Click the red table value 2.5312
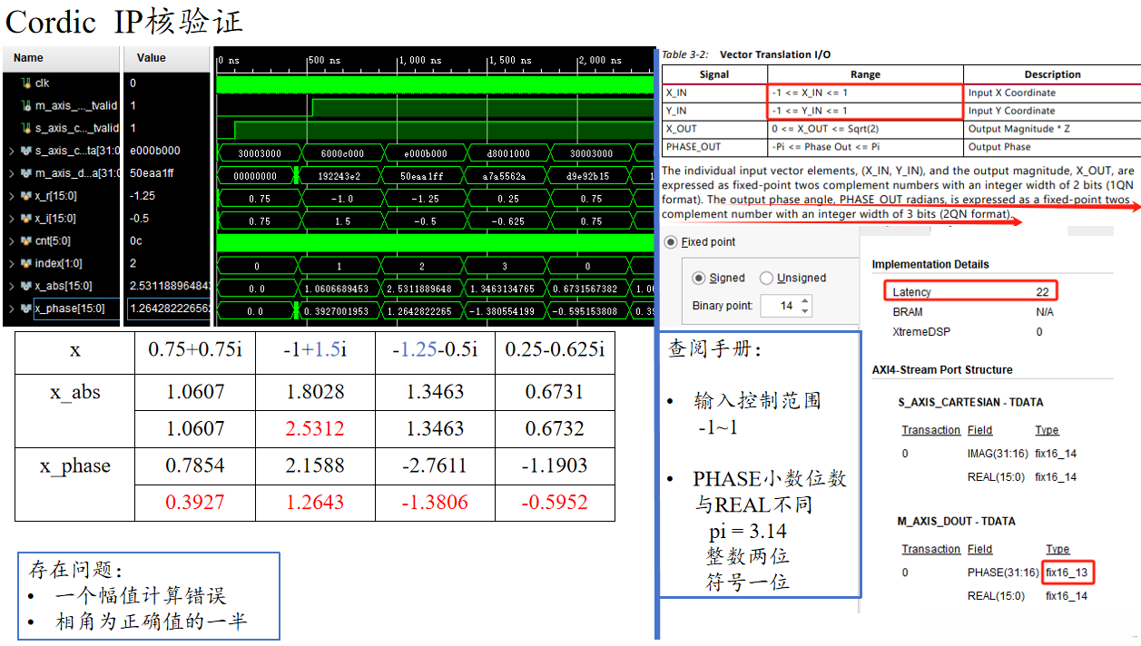Screen dimensions: 1141x646 click(x=315, y=428)
